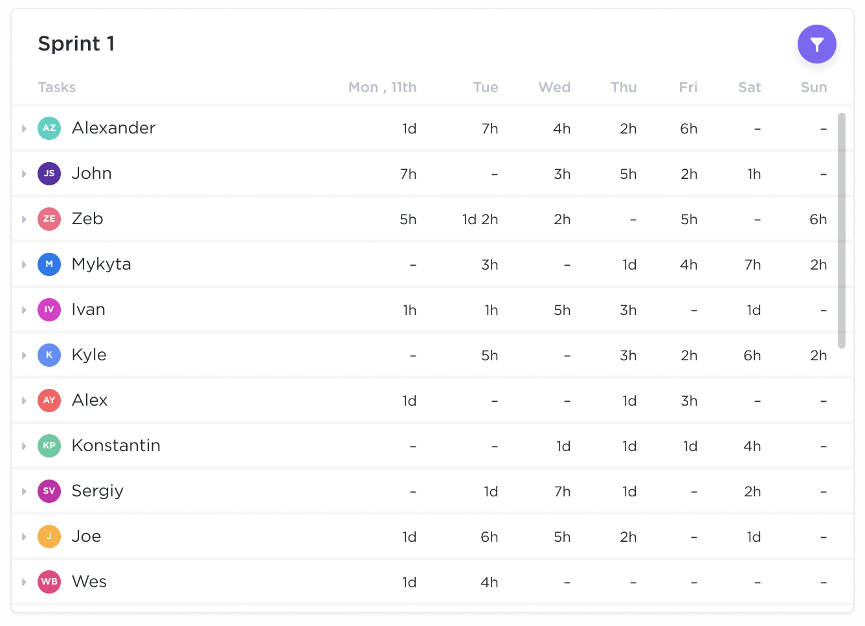Expand Alex's row disclosure arrow
The height and width of the screenshot is (626, 865).
[24, 400]
